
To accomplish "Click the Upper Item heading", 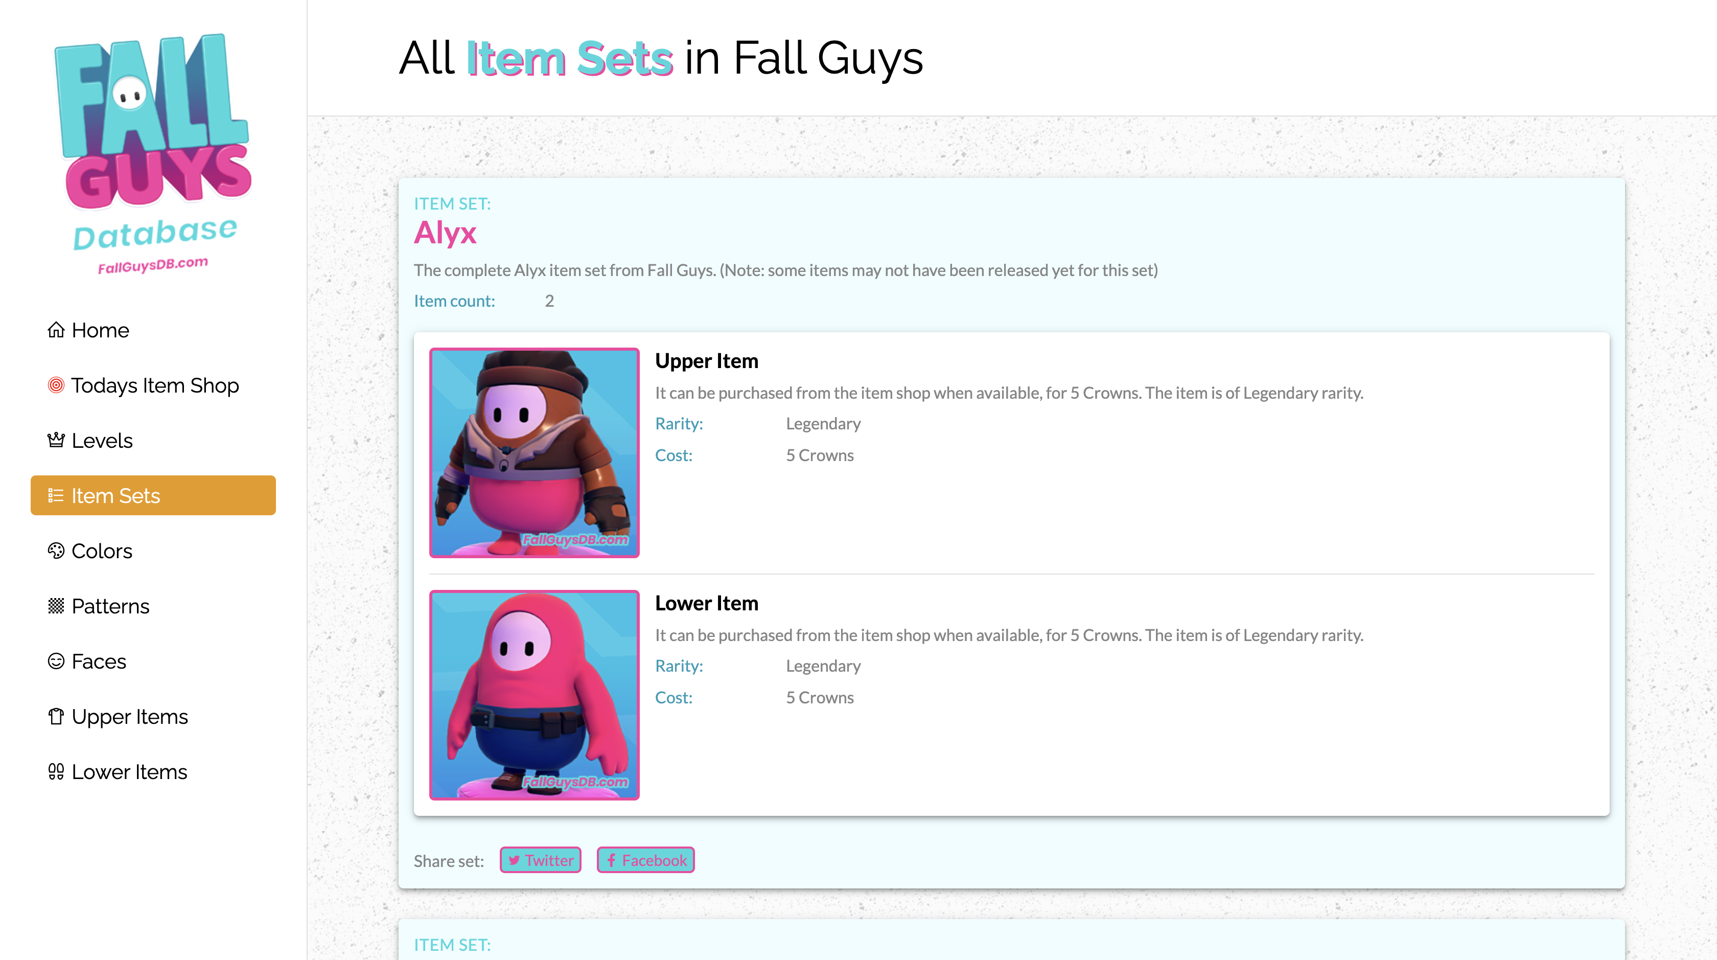I will point(707,361).
